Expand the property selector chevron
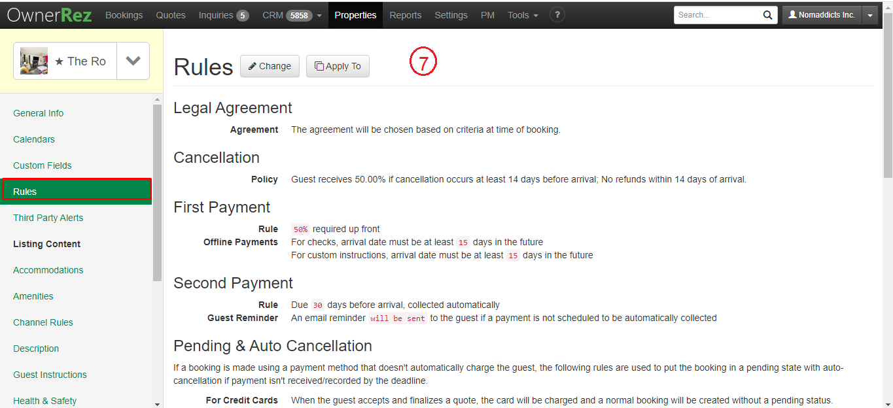893x408 pixels. 133,61
